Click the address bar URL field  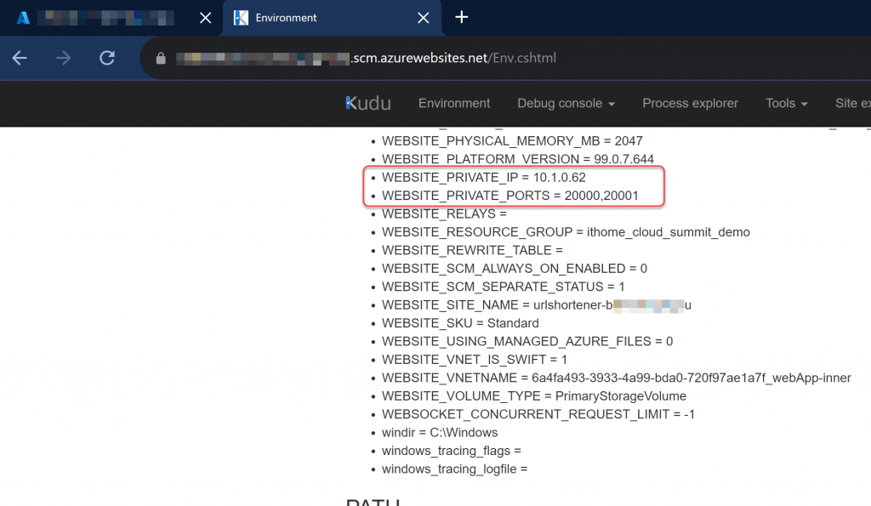366,58
